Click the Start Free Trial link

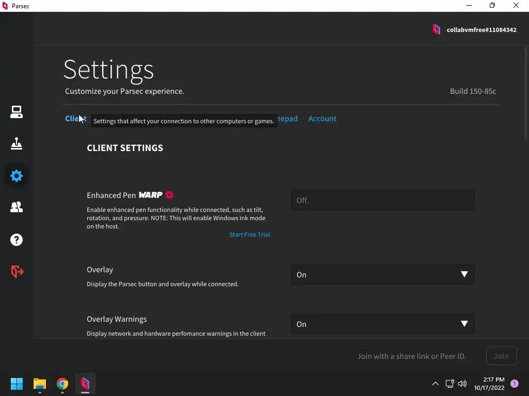coord(250,235)
